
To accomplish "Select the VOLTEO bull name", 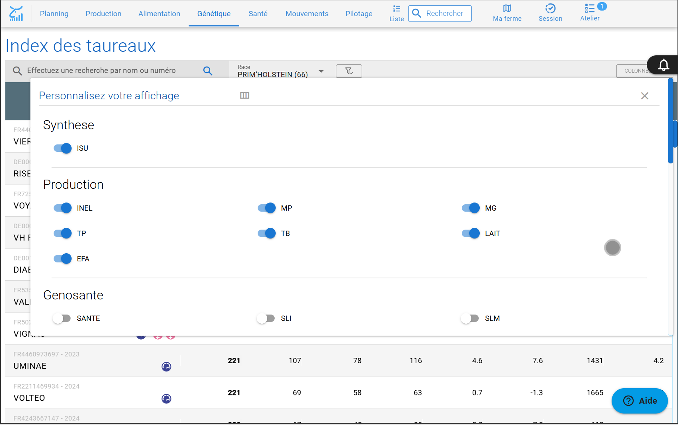I will click(29, 398).
